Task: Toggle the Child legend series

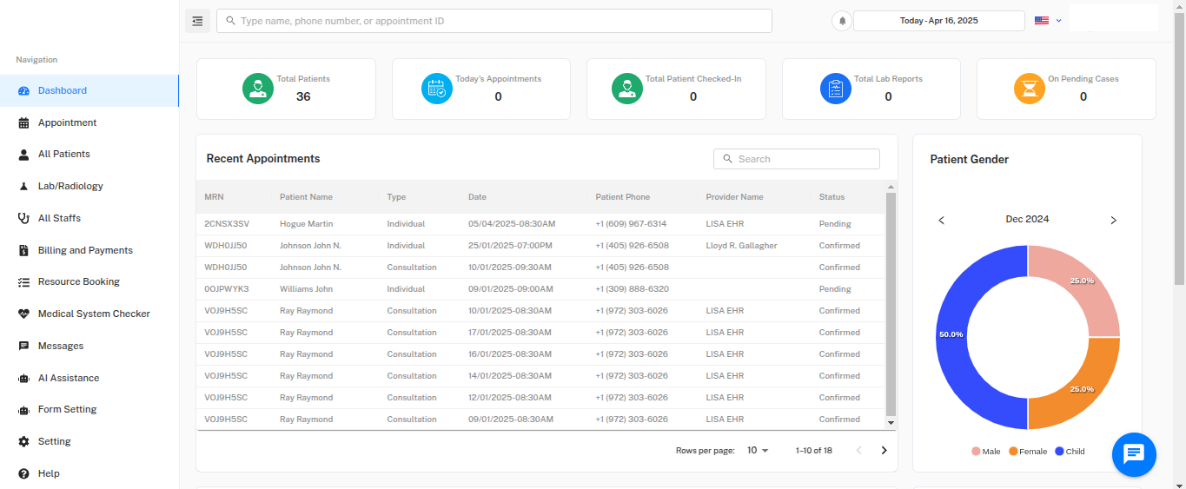Action: [1070, 452]
